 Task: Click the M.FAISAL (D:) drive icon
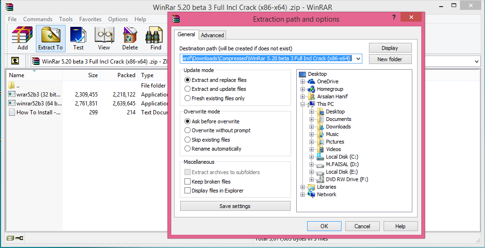[320, 164]
